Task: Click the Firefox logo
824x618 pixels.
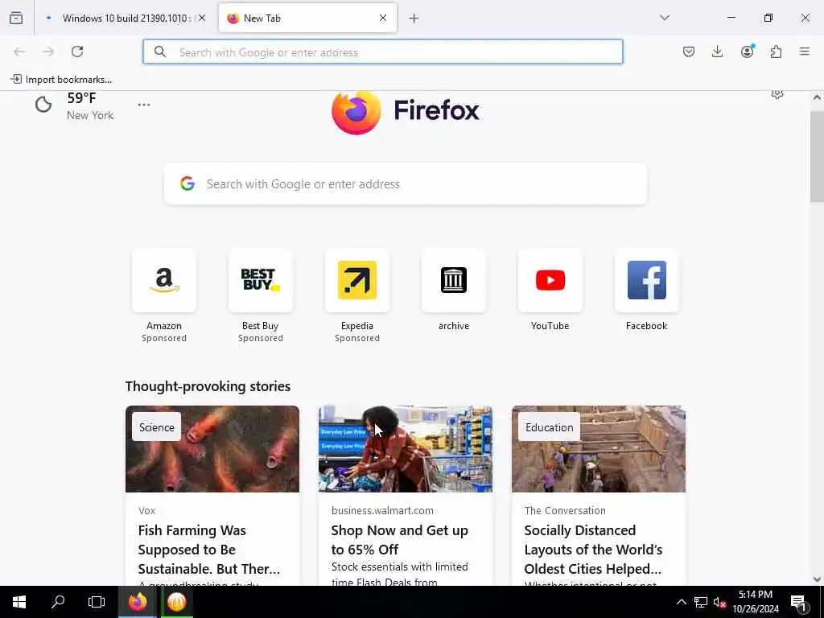Action: [x=406, y=111]
